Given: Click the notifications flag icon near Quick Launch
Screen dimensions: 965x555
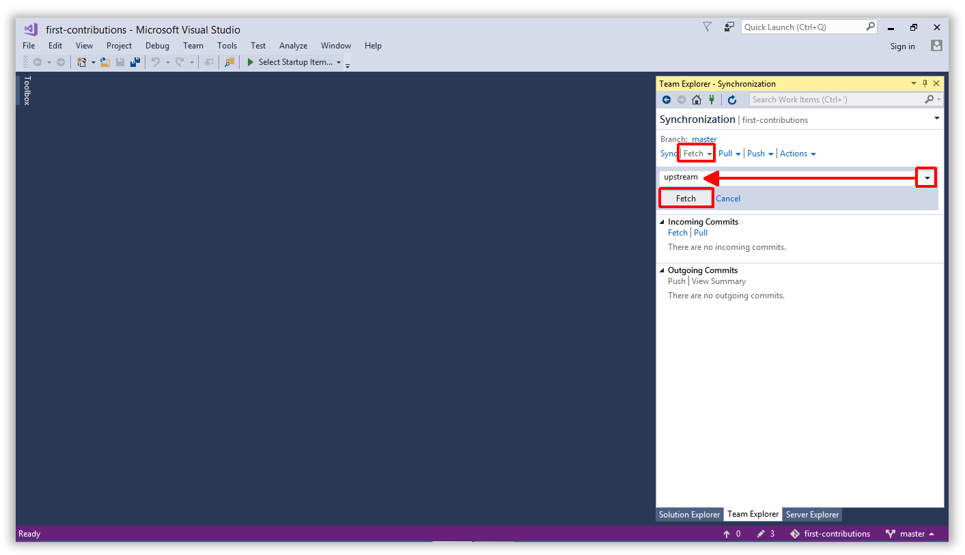Looking at the screenshot, I should 708,27.
